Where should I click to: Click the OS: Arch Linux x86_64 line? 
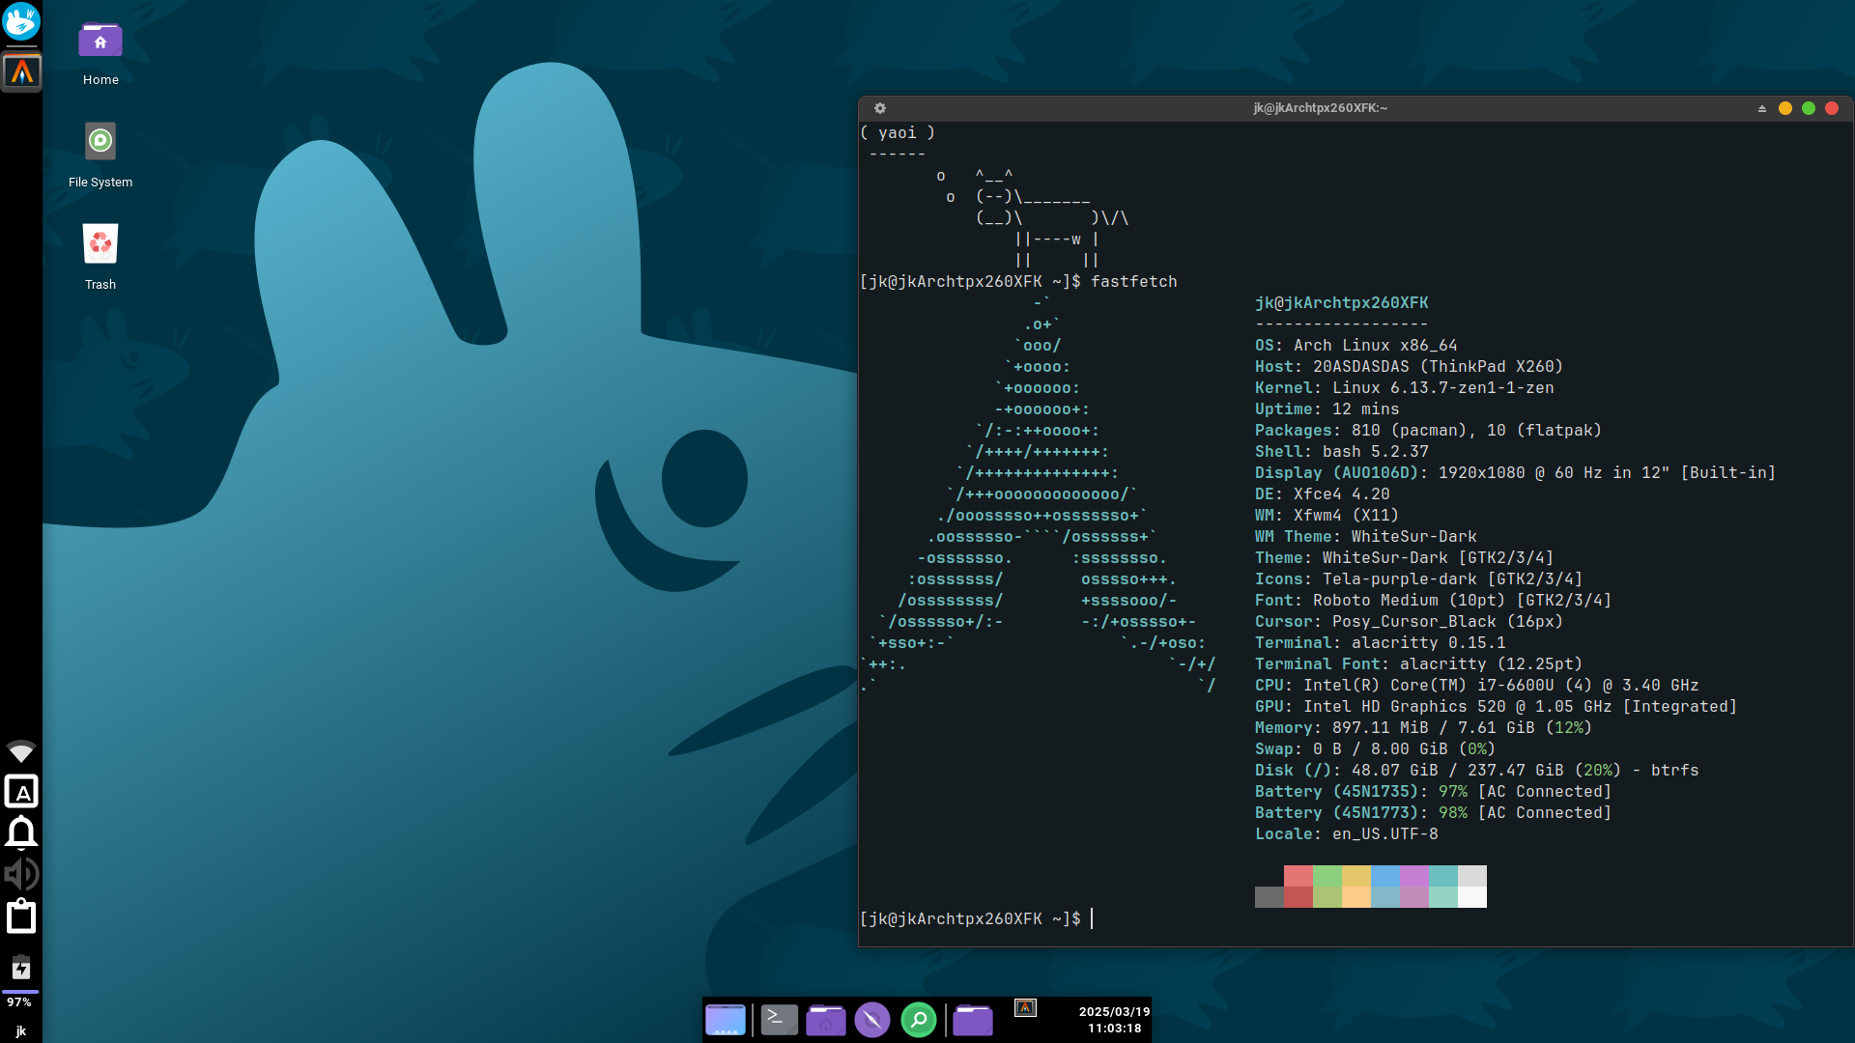[x=1356, y=345]
